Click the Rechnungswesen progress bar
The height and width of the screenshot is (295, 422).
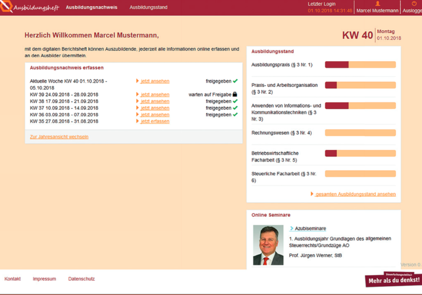coord(360,133)
